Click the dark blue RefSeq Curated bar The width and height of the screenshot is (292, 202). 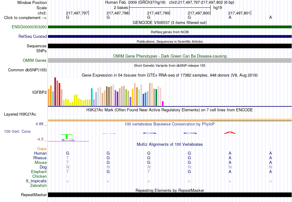tap(170, 36)
